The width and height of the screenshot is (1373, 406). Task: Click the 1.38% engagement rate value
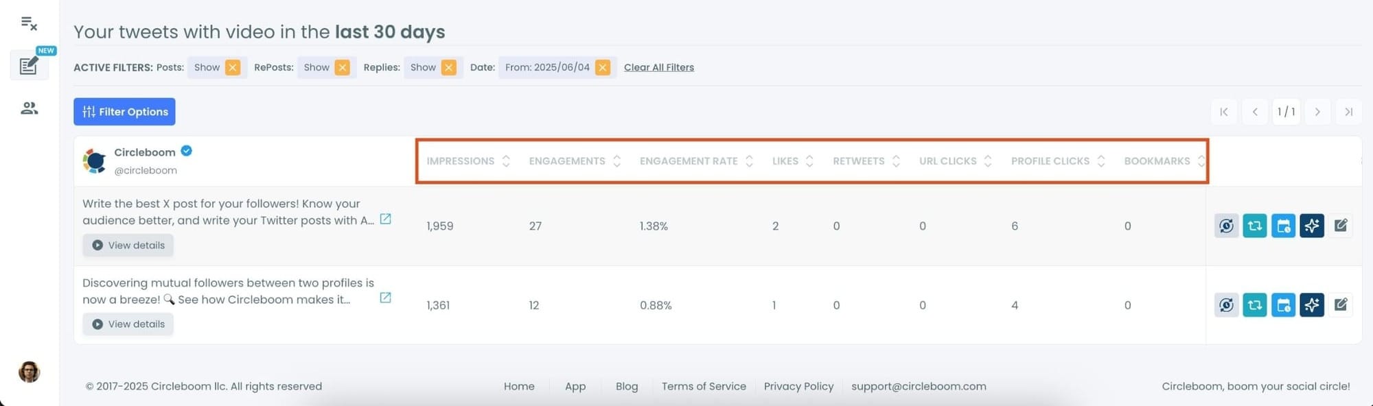coord(654,226)
